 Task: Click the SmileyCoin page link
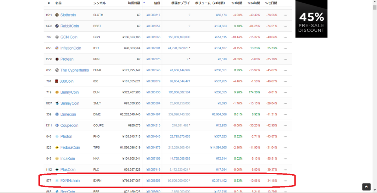(70, 103)
